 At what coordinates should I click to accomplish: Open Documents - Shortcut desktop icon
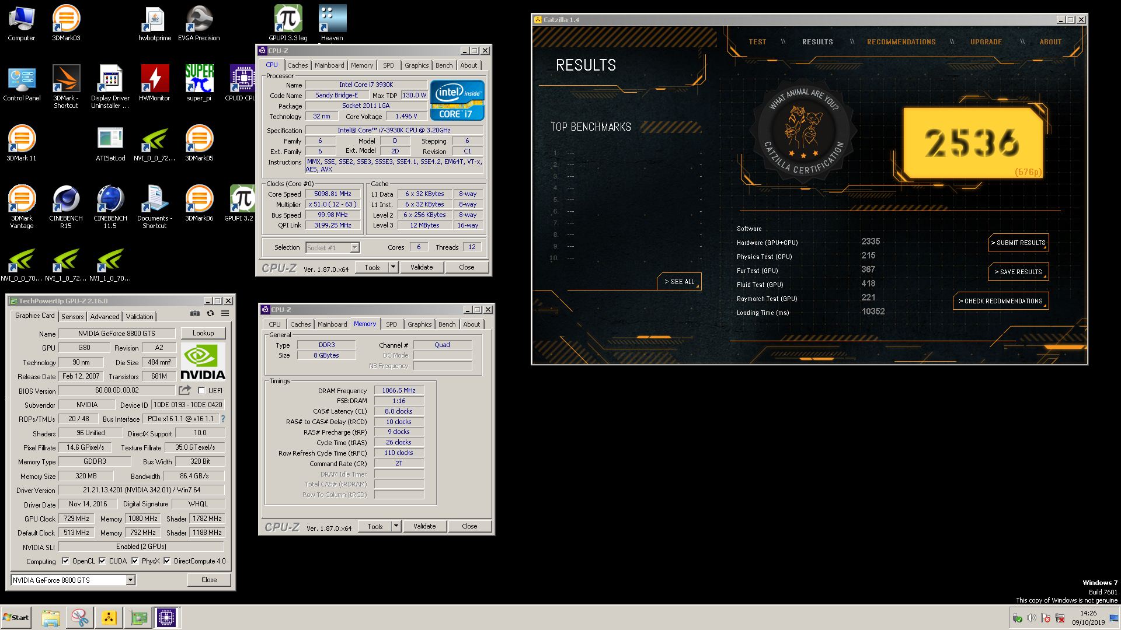pyautogui.click(x=155, y=207)
